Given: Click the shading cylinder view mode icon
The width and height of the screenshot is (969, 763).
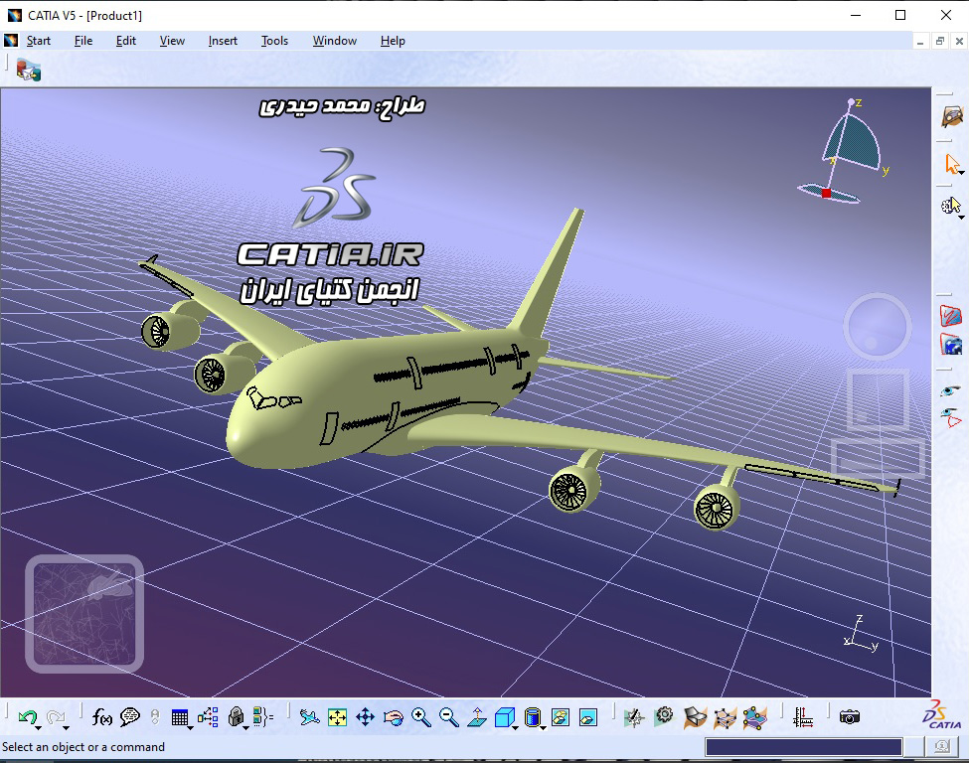Looking at the screenshot, I should [532, 717].
